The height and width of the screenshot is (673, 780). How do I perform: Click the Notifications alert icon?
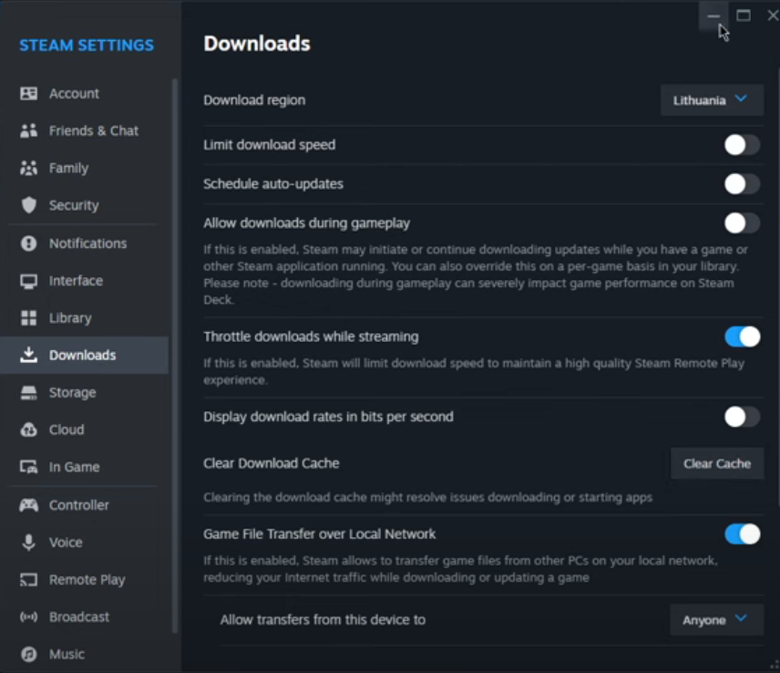[29, 243]
